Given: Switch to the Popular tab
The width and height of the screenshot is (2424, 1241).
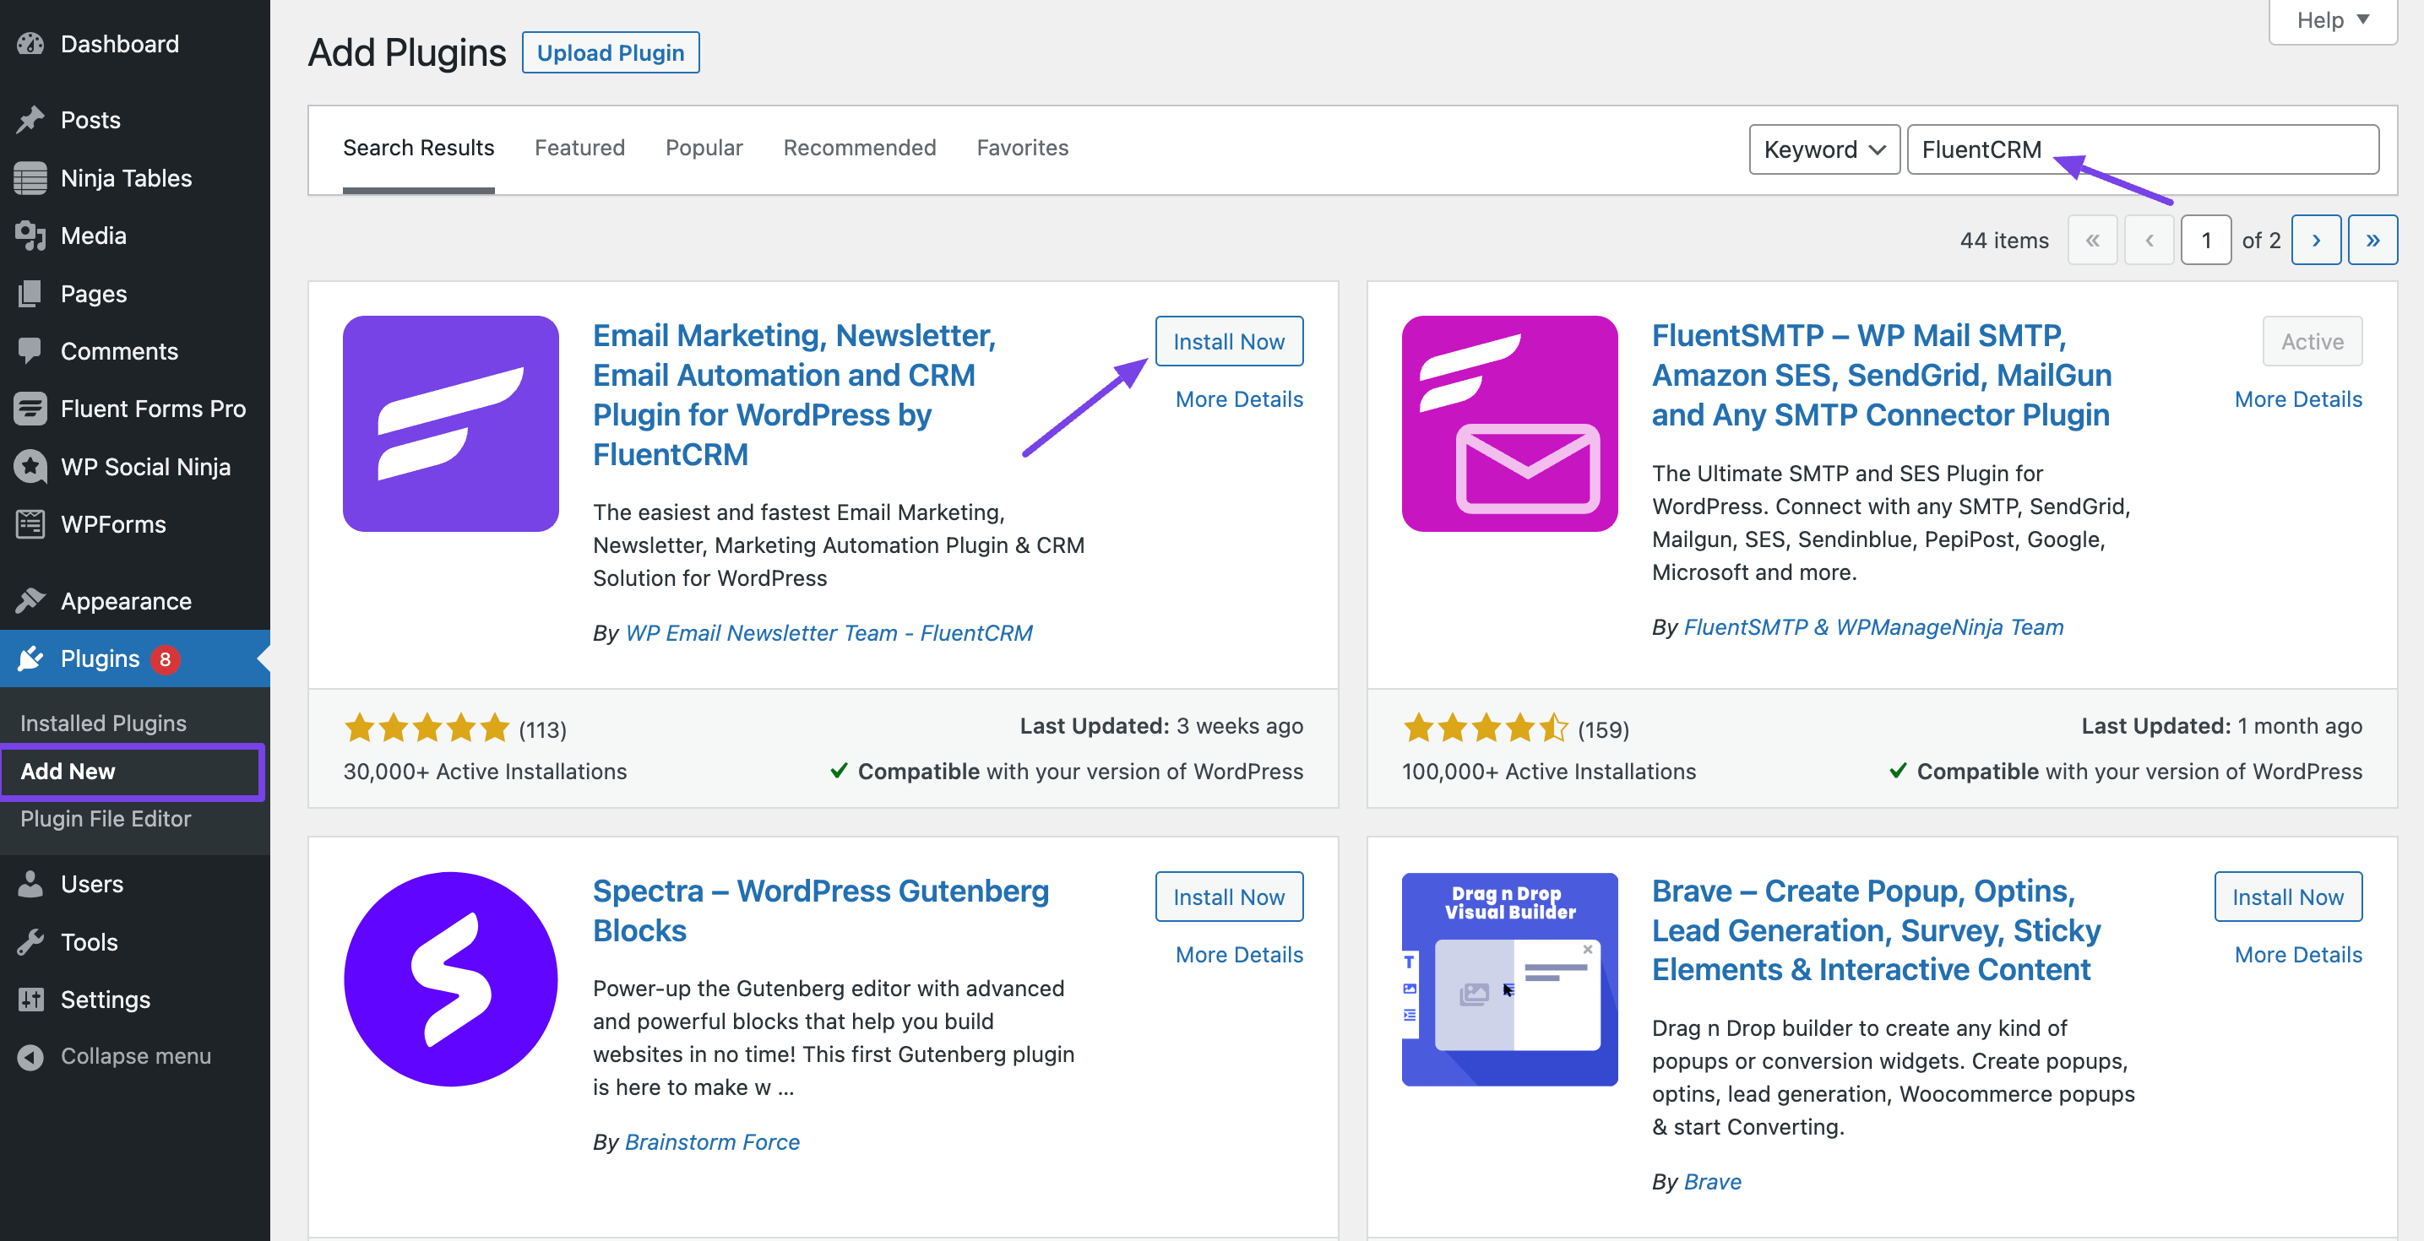Looking at the screenshot, I should (x=703, y=148).
